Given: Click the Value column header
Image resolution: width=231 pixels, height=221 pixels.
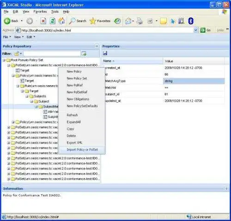Looking at the screenshot, I should [194, 61].
